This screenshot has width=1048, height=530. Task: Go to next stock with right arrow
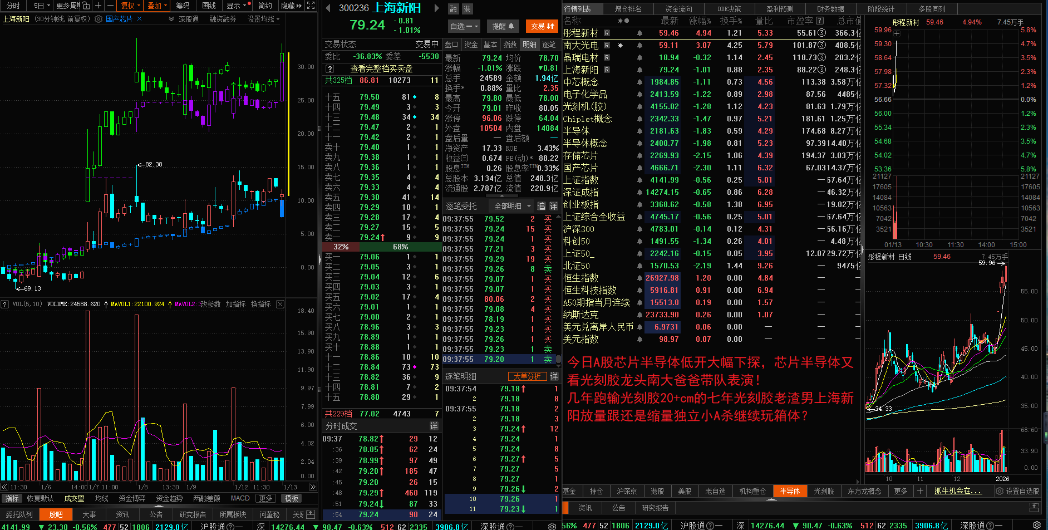(x=437, y=8)
